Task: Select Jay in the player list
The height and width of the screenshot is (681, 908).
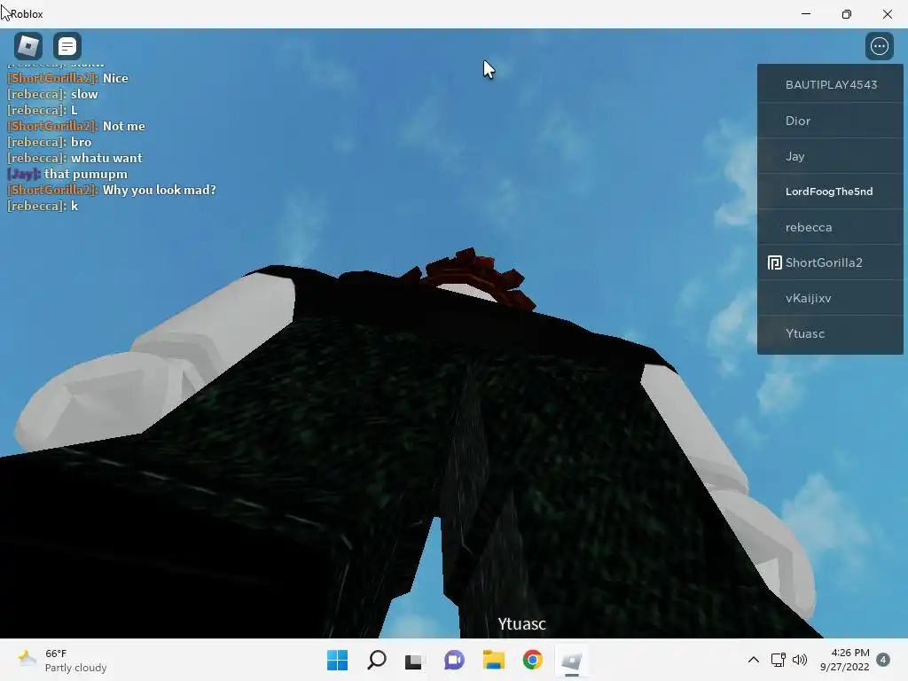Action: 830,156
